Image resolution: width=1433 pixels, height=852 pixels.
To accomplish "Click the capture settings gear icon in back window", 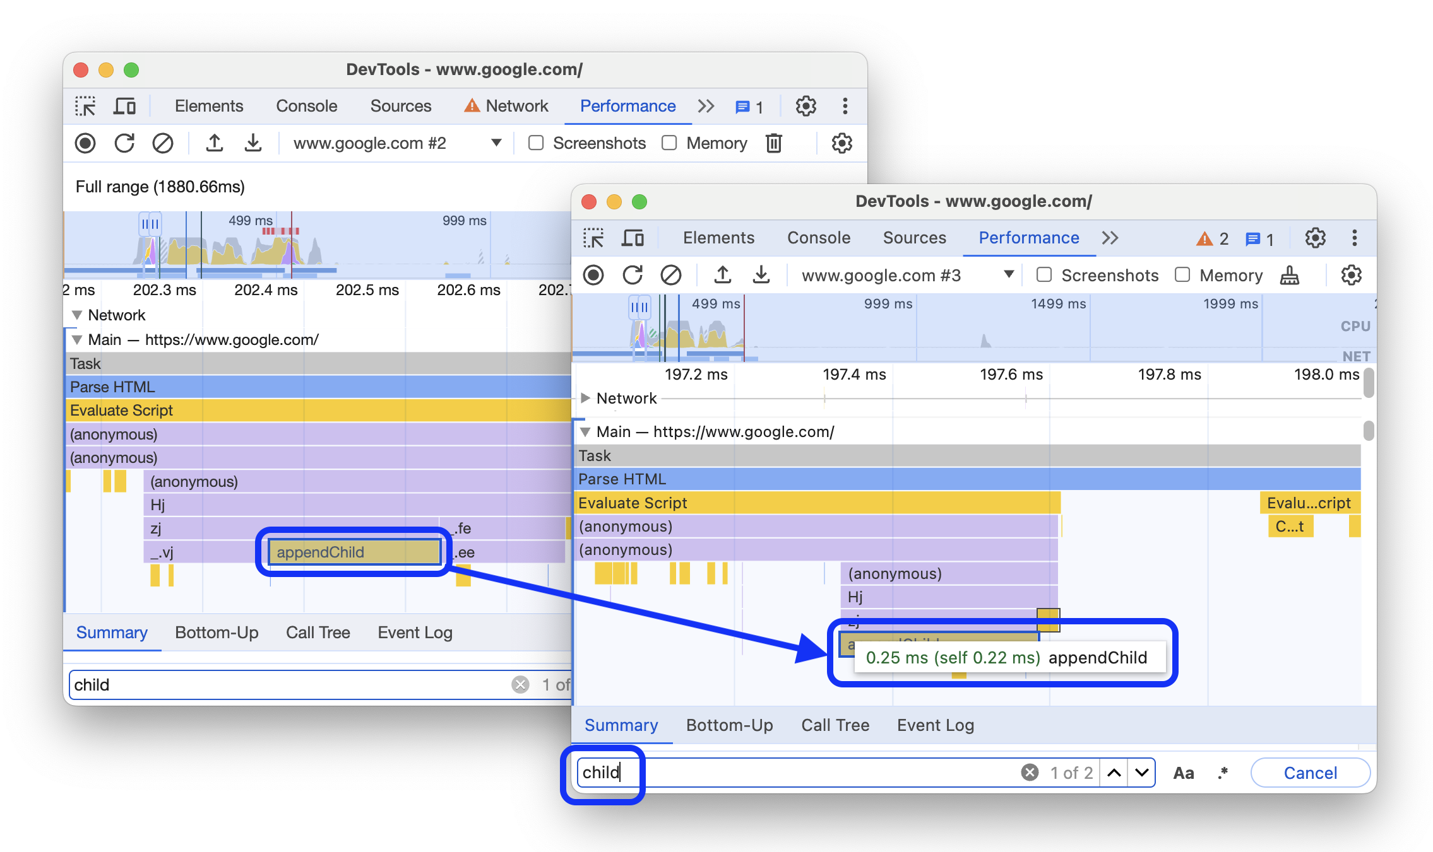I will [x=840, y=143].
